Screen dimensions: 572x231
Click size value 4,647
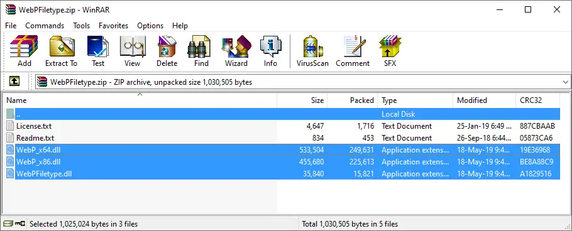315,126
